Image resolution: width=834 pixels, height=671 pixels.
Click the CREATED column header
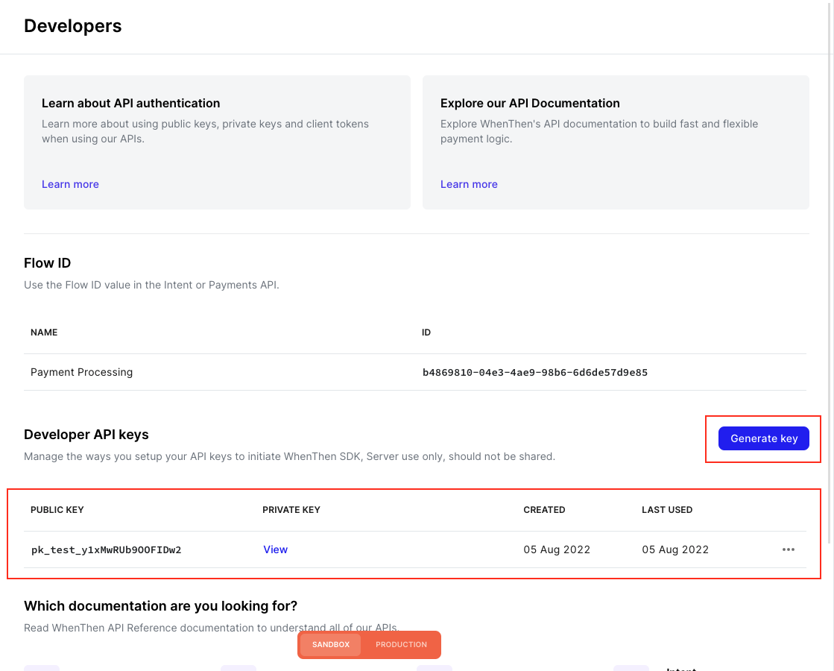(x=544, y=510)
